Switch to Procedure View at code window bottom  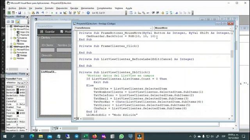click(x=75, y=119)
